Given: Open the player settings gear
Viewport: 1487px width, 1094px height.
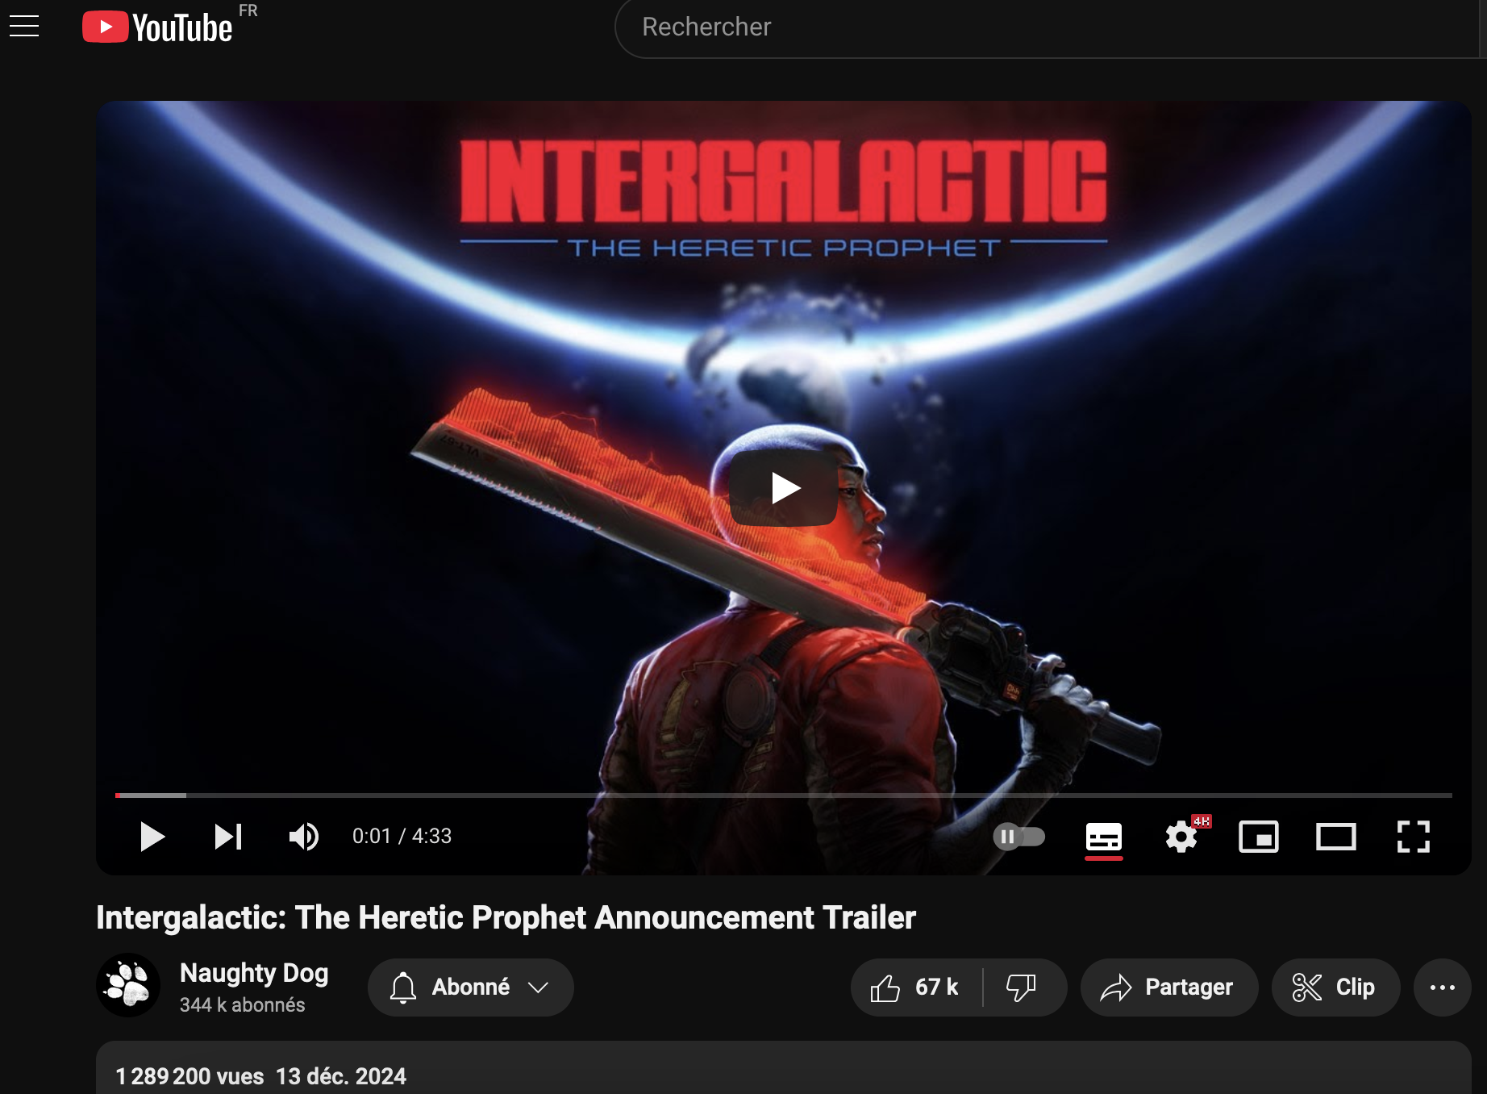Looking at the screenshot, I should (x=1181, y=837).
